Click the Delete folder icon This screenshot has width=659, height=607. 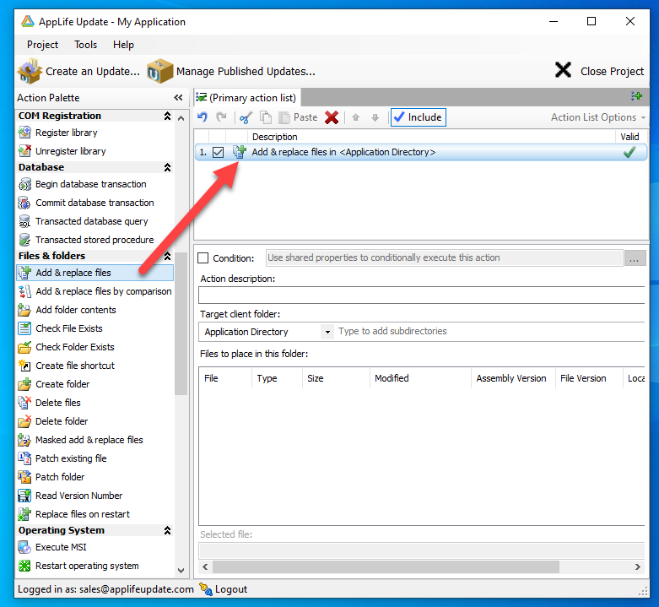tap(24, 420)
